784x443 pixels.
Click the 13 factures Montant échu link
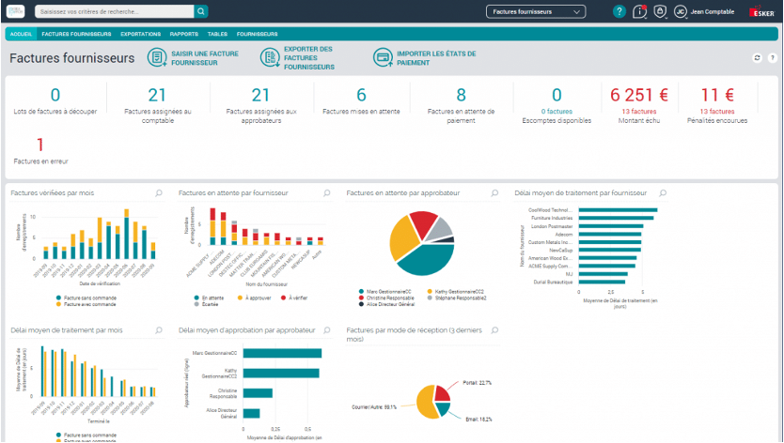coord(638,111)
